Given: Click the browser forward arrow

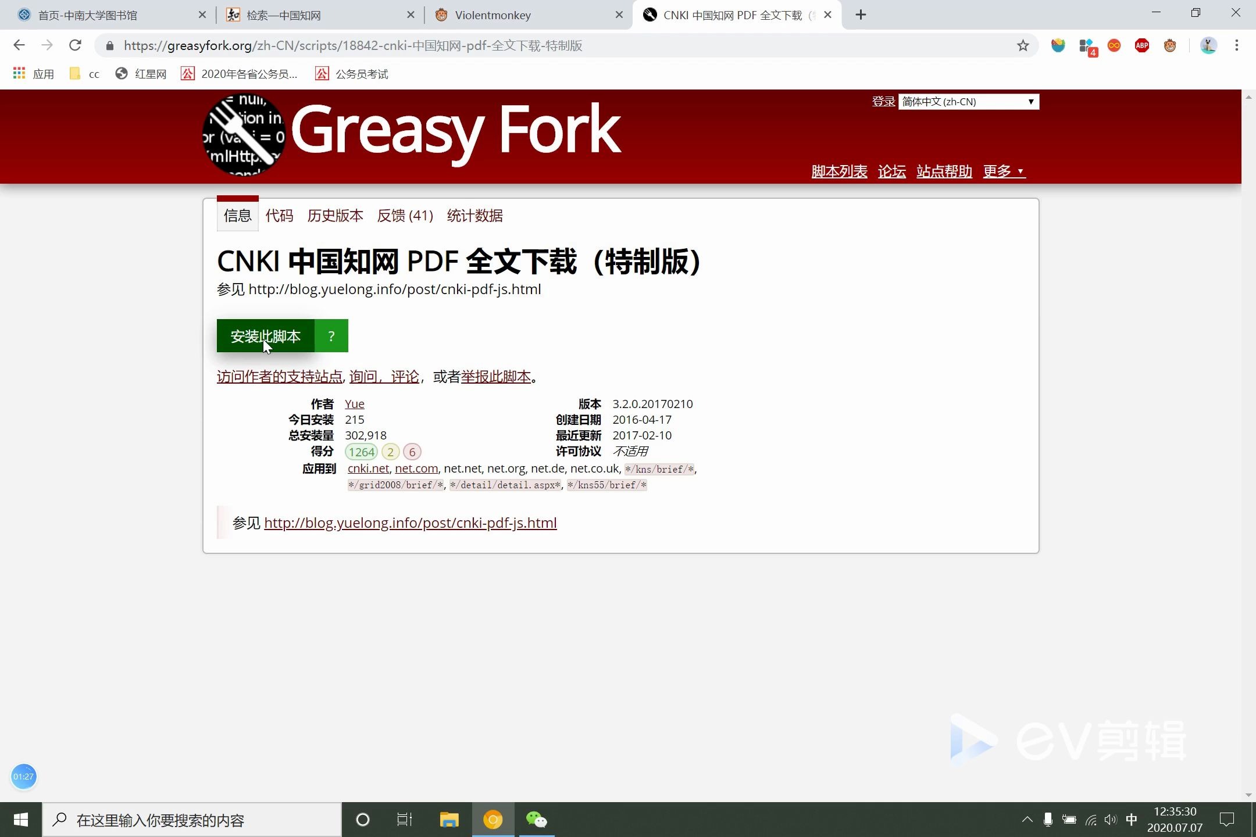Looking at the screenshot, I should [47, 45].
